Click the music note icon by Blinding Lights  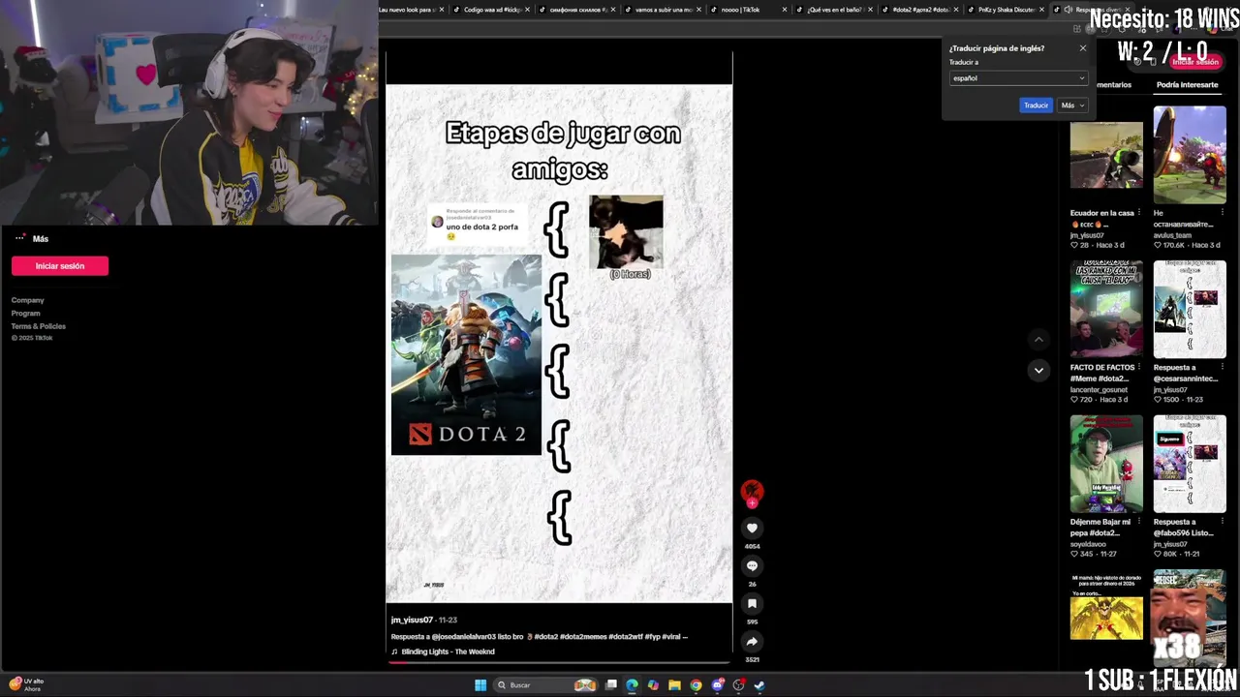[x=395, y=652]
